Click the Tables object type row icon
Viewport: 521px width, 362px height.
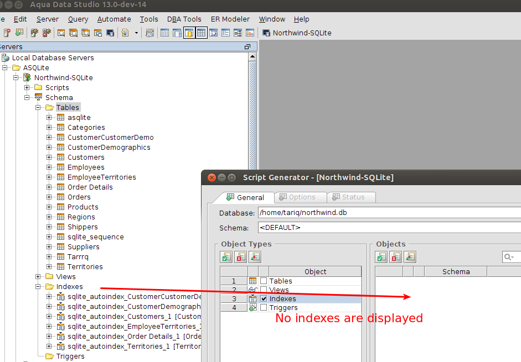[x=253, y=281]
